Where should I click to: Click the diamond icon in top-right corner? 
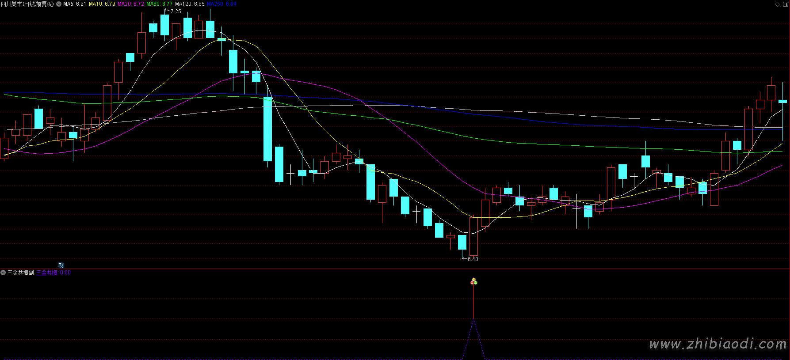click(x=778, y=4)
